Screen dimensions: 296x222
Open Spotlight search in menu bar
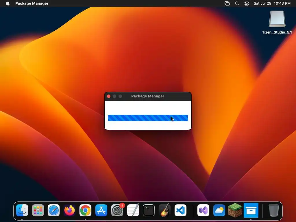237,3
